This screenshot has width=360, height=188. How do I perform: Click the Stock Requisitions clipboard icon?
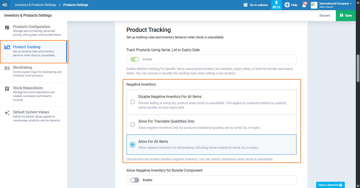pos(7,89)
